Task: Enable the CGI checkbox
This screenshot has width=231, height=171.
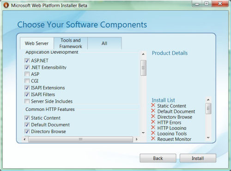Action: [x=27, y=81]
